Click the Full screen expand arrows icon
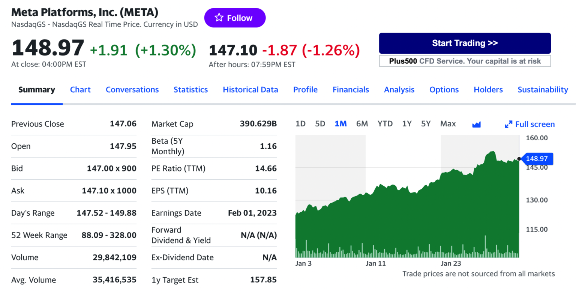The image size is (576, 296). point(508,124)
